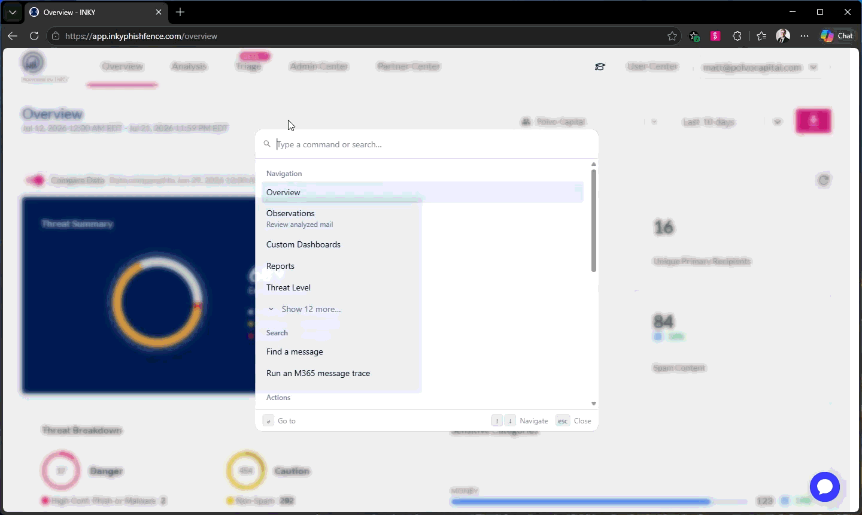The width and height of the screenshot is (862, 515).
Task: Click the palette scroll down arrow
Action: (594, 404)
